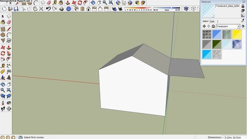Select the Arc tool in left toolbar
247x139 pixels.
[9, 35]
